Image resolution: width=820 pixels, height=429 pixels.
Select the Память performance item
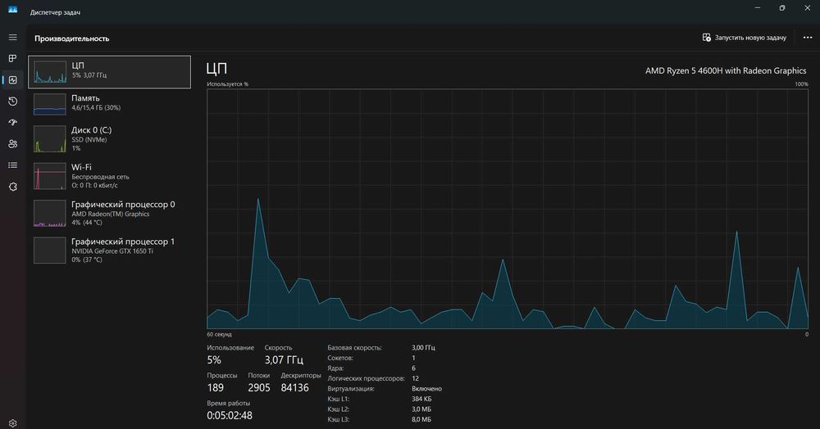(x=109, y=103)
